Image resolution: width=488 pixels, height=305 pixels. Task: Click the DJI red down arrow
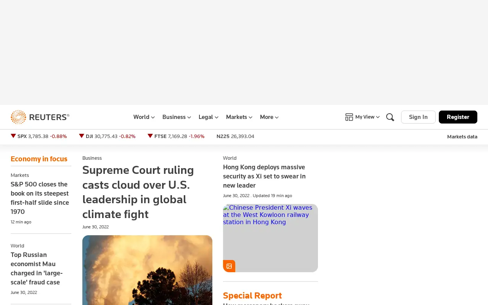click(x=82, y=136)
